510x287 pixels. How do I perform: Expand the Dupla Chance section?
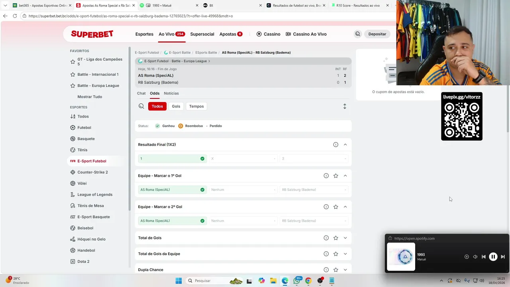[x=345, y=270]
